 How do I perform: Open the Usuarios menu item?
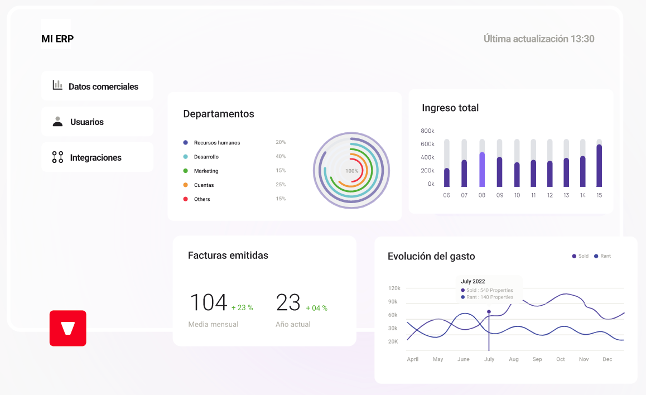[97, 122]
